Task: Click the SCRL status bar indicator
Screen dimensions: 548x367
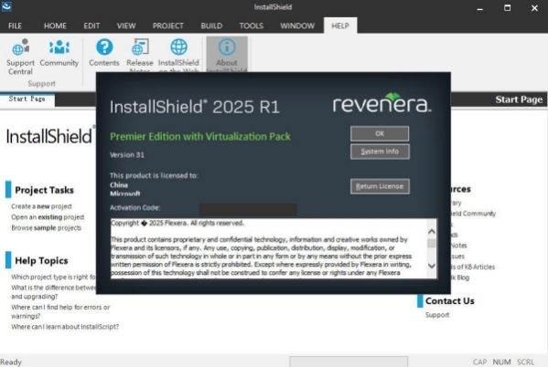Action: pyautogui.click(x=526, y=362)
